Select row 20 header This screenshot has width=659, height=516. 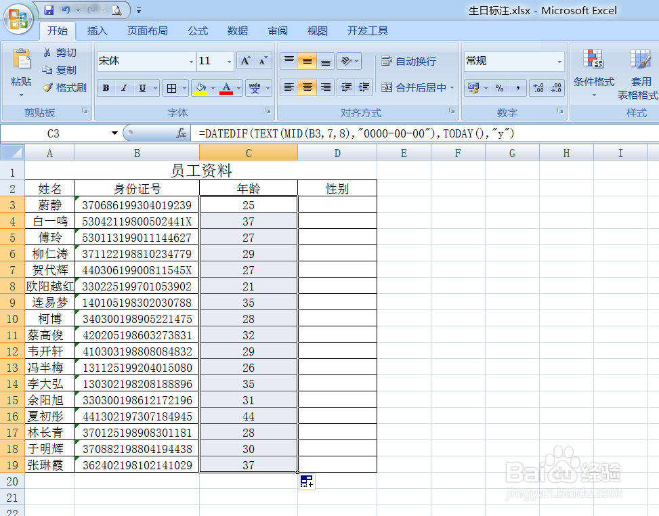[x=12, y=481]
